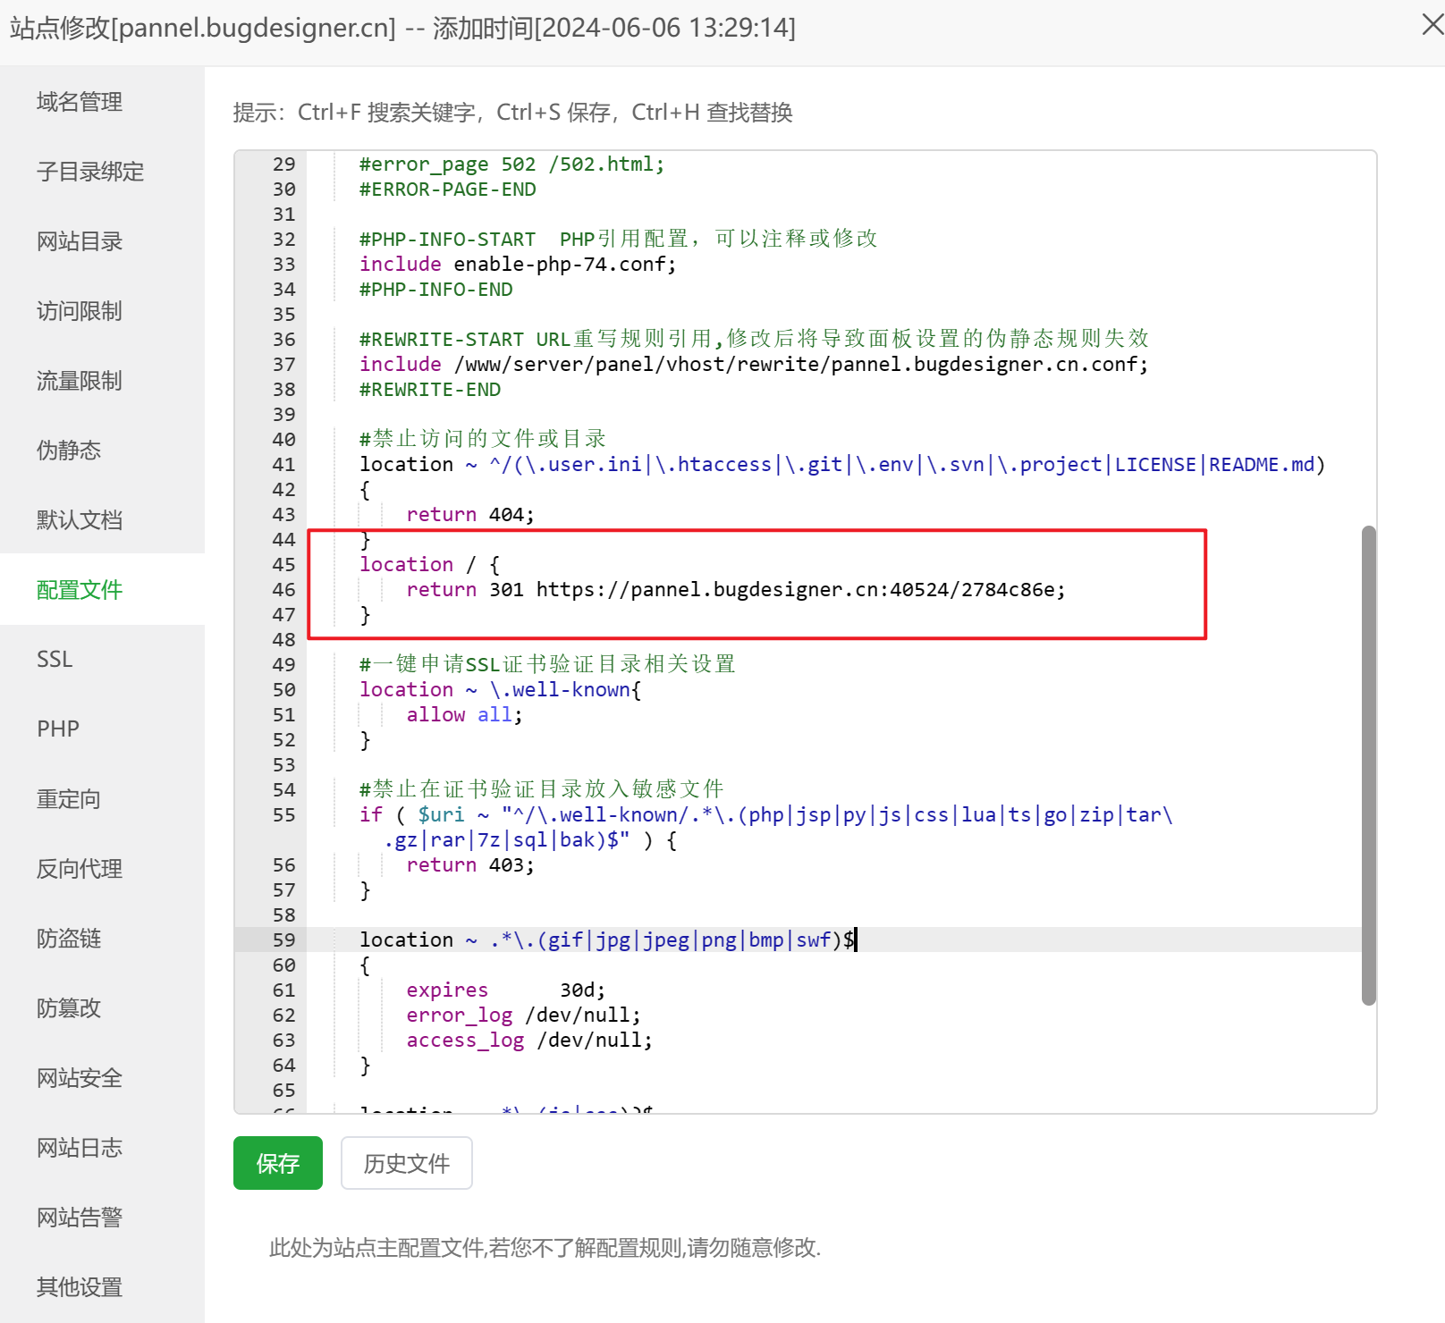Click the #PHP-INFO-START comment line

[618, 239]
